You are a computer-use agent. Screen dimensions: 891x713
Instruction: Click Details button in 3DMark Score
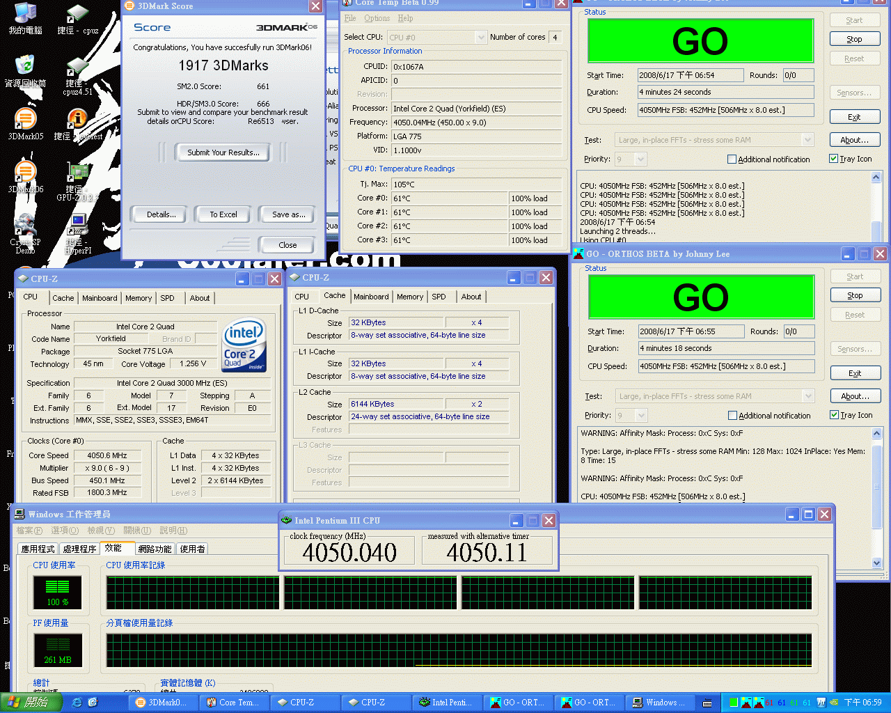point(161,214)
